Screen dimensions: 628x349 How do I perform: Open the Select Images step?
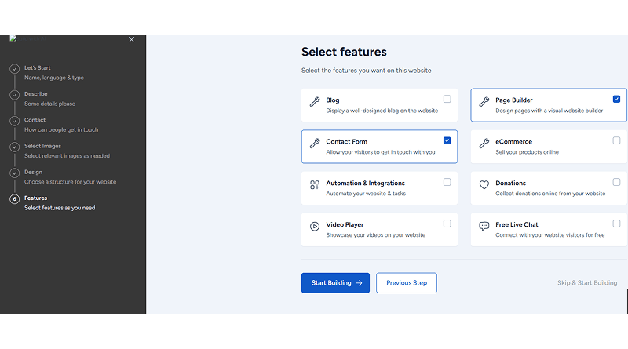coord(42,146)
